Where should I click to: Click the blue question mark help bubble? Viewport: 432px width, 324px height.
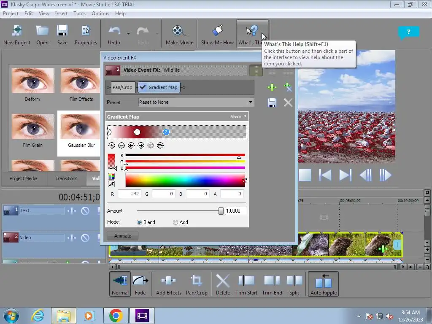point(408,32)
